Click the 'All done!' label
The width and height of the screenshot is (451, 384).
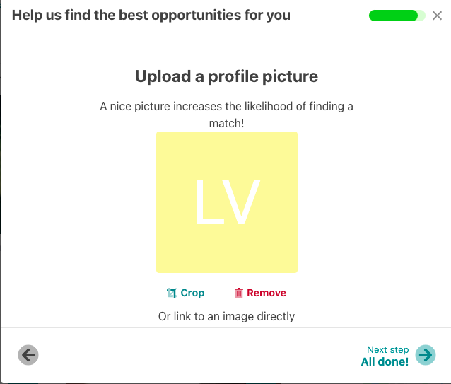pyautogui.click(x=385, y=362)
